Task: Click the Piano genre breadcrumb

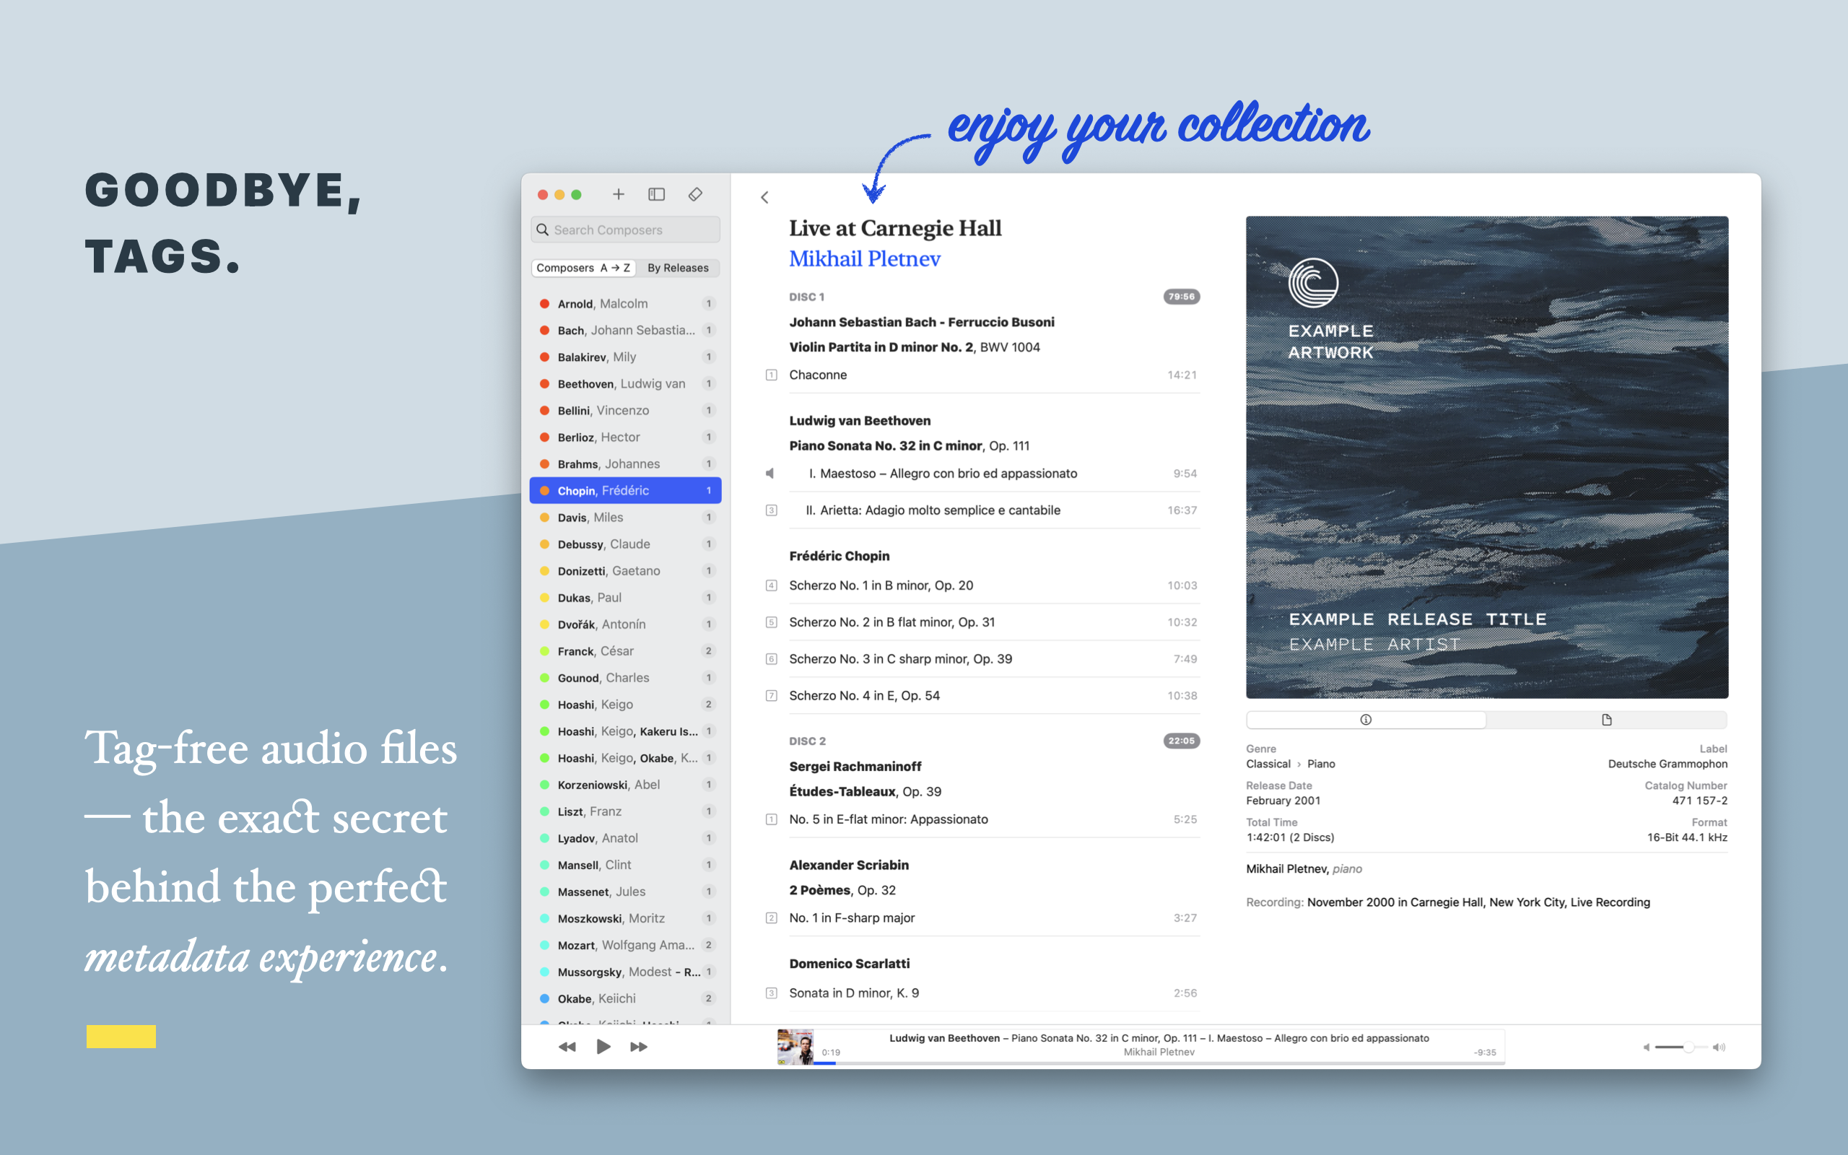Action: [x=1321, y=764]
